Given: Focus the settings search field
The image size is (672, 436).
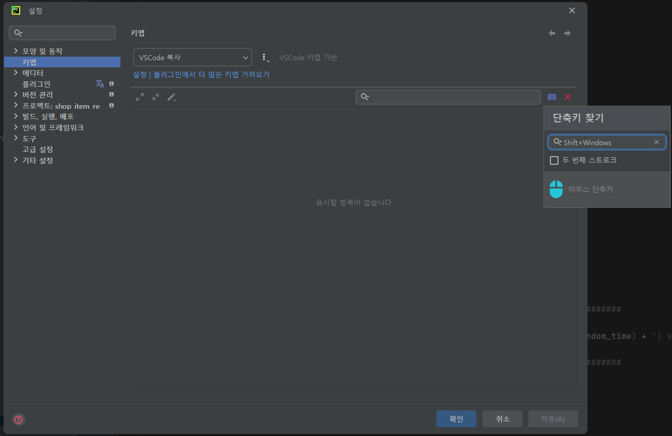Looking at the screenshot, I should coord(62,33).
